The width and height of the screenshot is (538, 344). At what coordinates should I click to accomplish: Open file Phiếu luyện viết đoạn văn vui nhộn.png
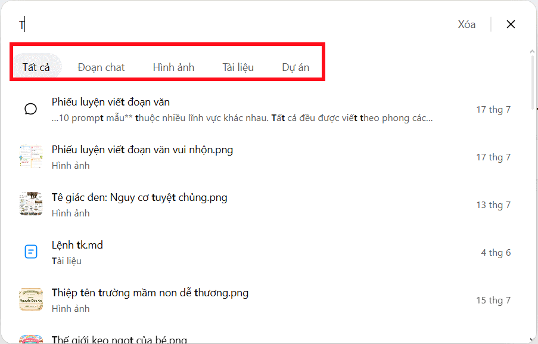coord(264,157)
